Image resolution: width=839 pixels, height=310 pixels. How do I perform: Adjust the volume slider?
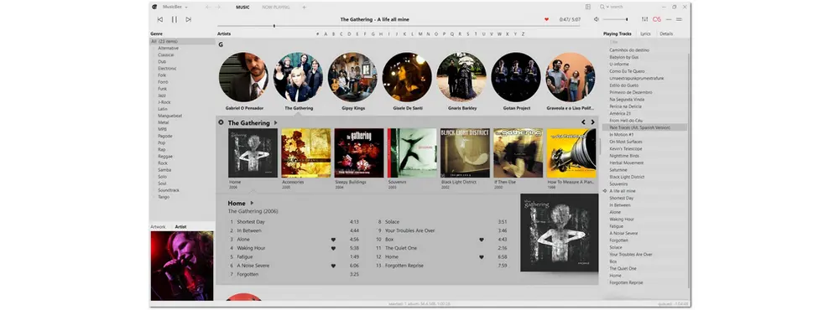tap(615, 19)
